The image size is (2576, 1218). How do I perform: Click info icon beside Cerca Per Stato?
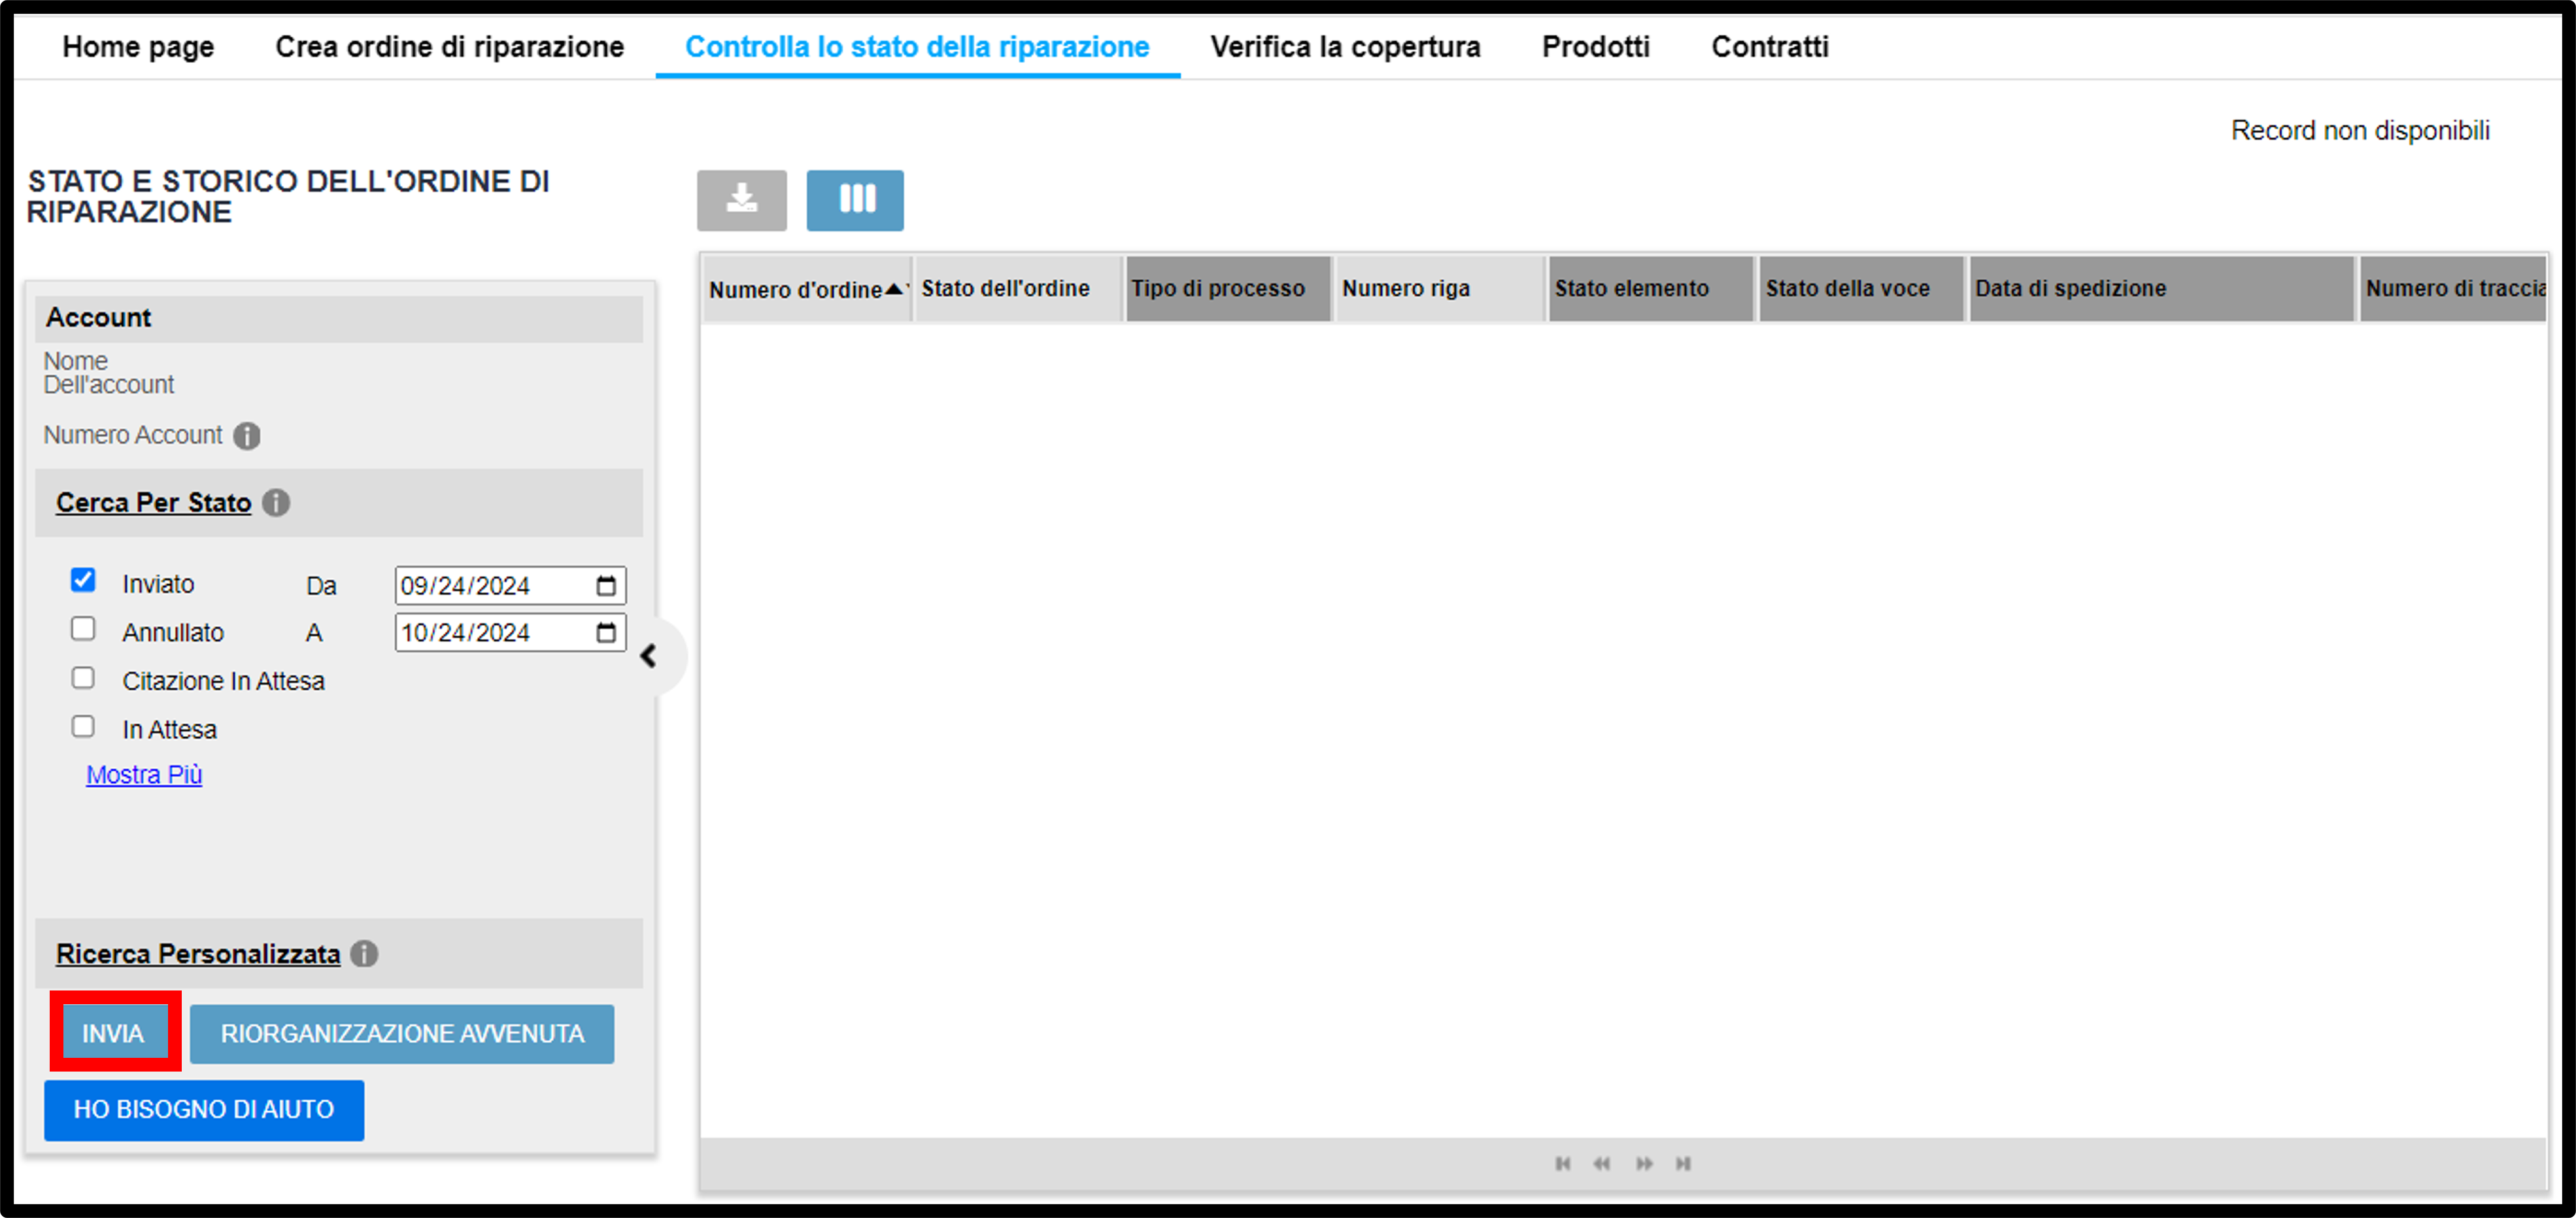point(276,503)
